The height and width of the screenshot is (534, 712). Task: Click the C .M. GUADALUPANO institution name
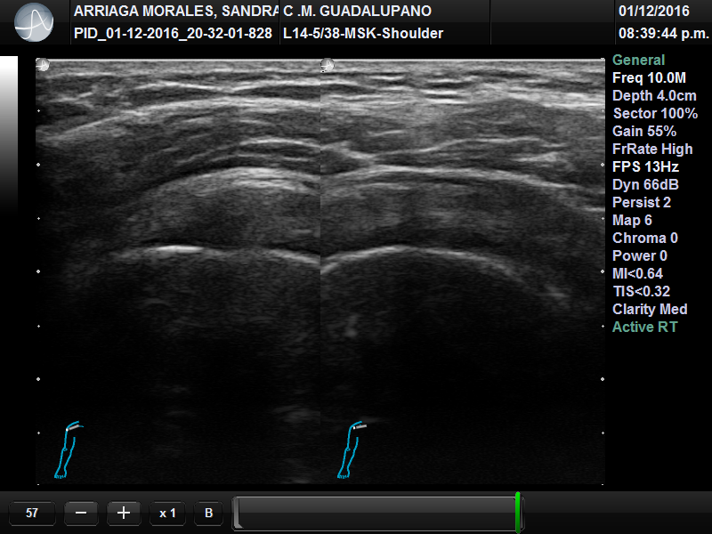coord(357,11)
